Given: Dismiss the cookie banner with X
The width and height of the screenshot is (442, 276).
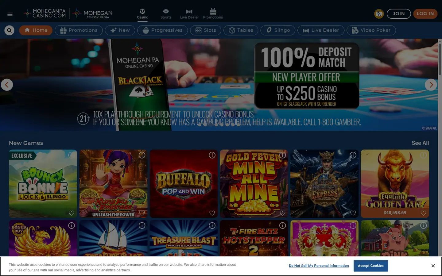Looking at the screenshot, I should pyautogui.click(x=433, y=266).
